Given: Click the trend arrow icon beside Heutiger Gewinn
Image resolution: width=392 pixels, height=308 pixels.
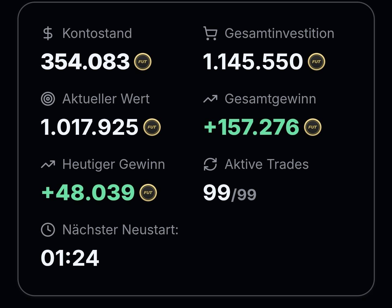Looking at the screenshot, I should coord(48,164).
